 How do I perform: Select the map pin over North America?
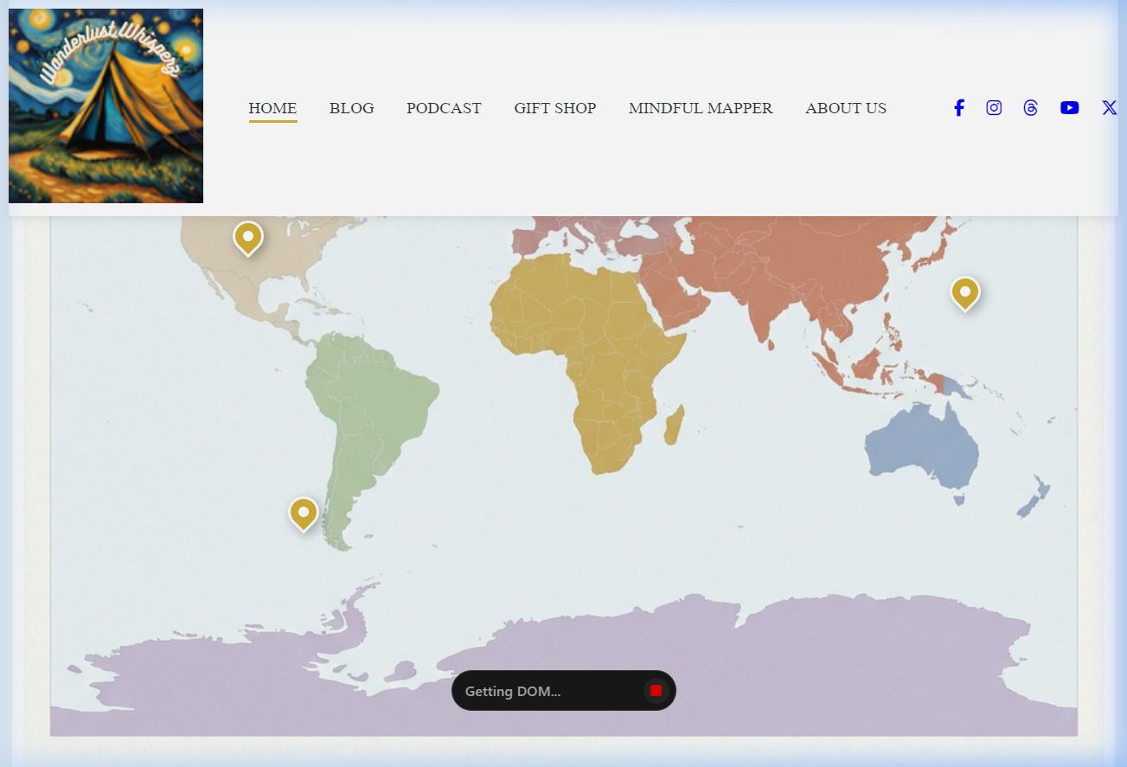coord(248,237)
